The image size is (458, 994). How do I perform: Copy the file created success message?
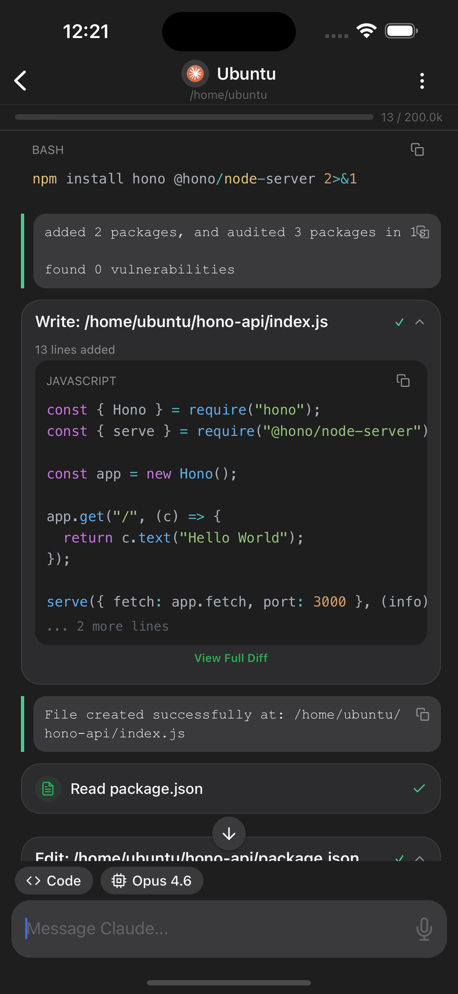[x=424, y=714]
